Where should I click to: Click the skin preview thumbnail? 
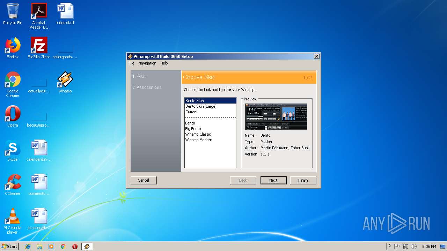(276, 116)
